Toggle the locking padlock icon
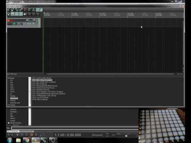Screen dimensions: 191x143 coord(25,14)
